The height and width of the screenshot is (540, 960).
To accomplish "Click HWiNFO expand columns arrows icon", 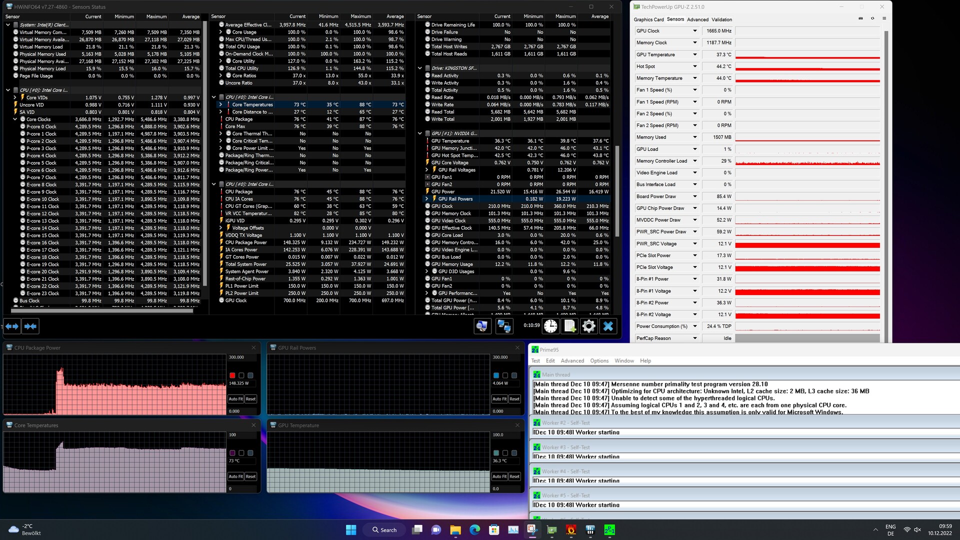I will 12,326.
